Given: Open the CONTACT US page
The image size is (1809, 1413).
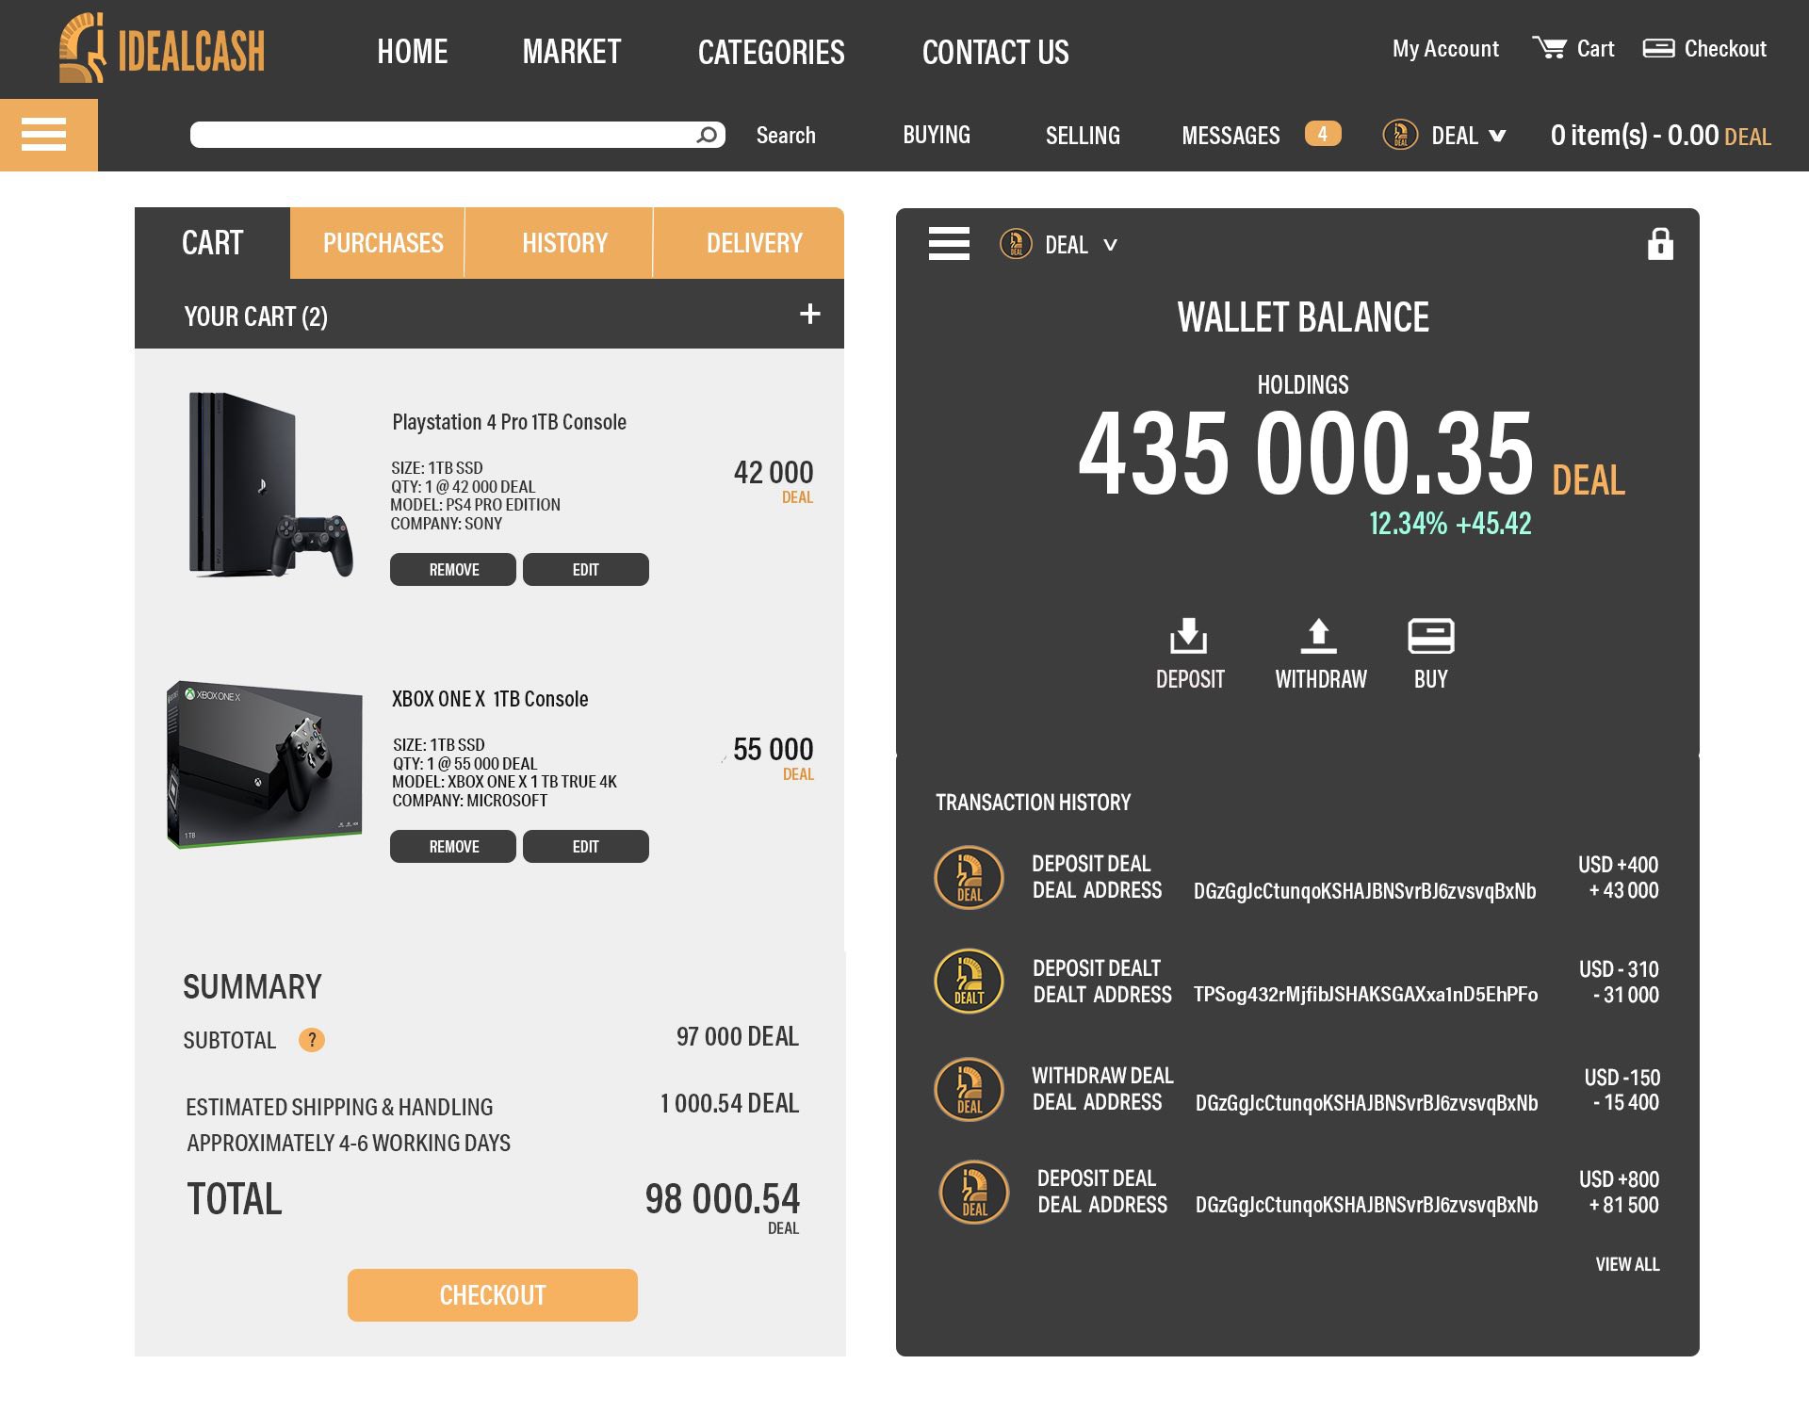Looking at the screenshot, I should [x=996, y=52].
